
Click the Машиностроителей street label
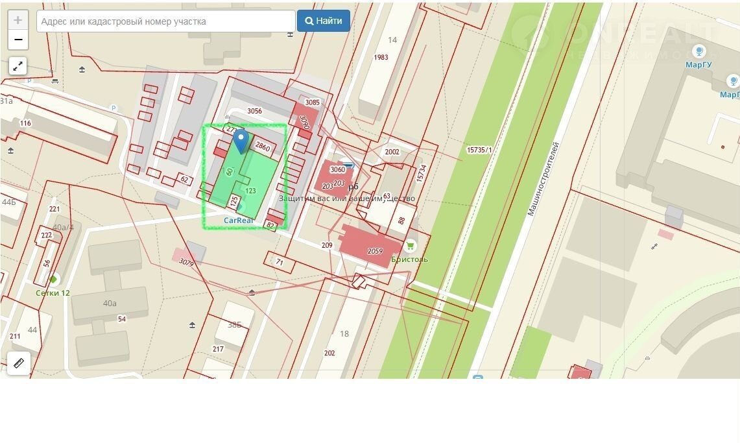(543, 179)
